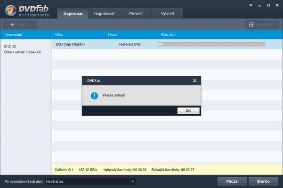
Task: Click the blue exclamation warning icon
Action: pyautogui.click(x=94, y=95)
